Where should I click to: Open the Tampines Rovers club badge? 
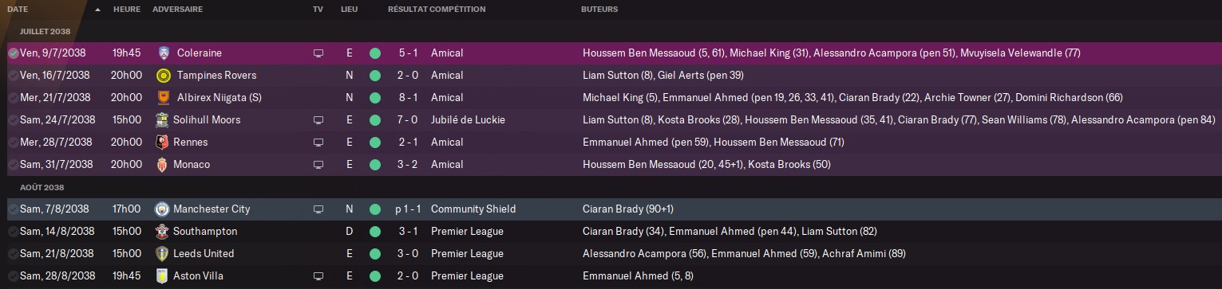(164, 76)
